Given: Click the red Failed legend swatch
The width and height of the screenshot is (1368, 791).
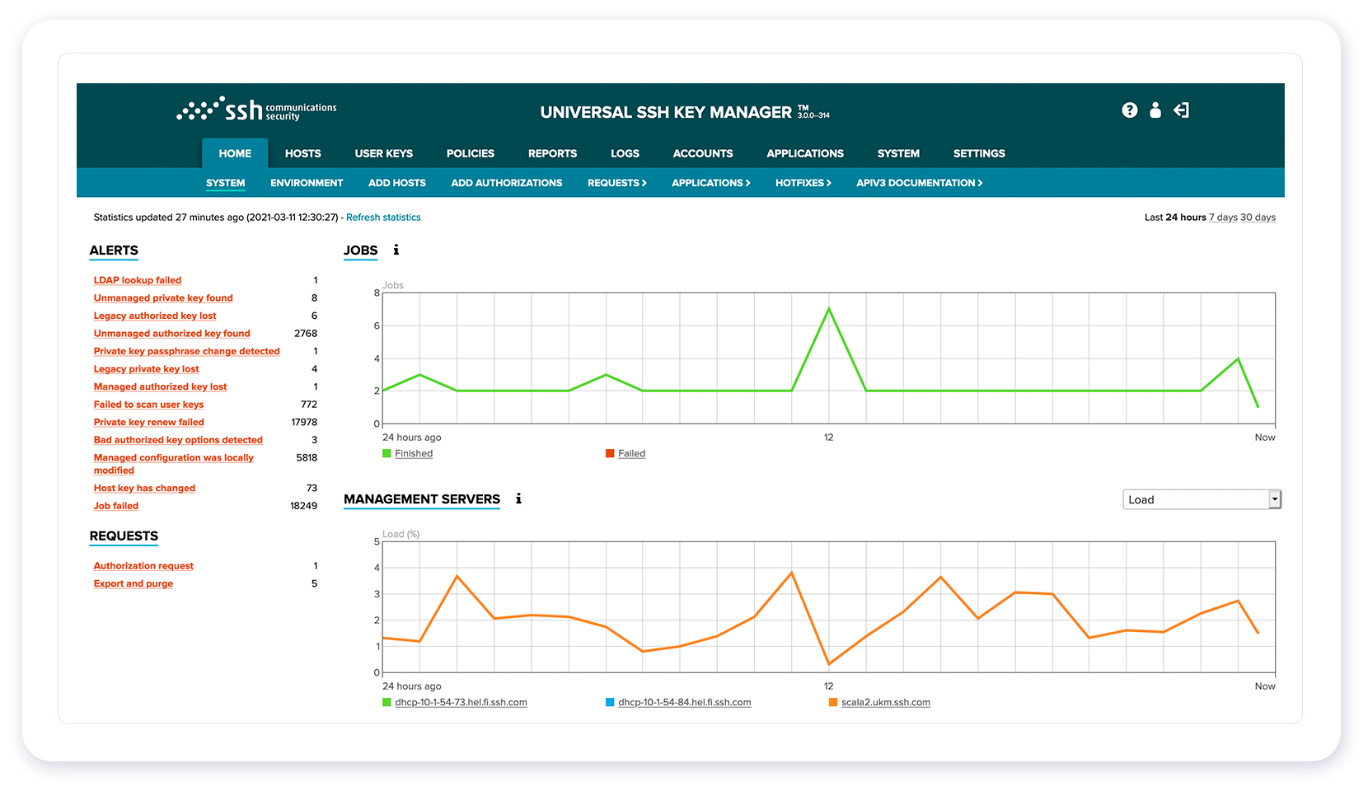Looking at the screenshot, I should point(610,453).
